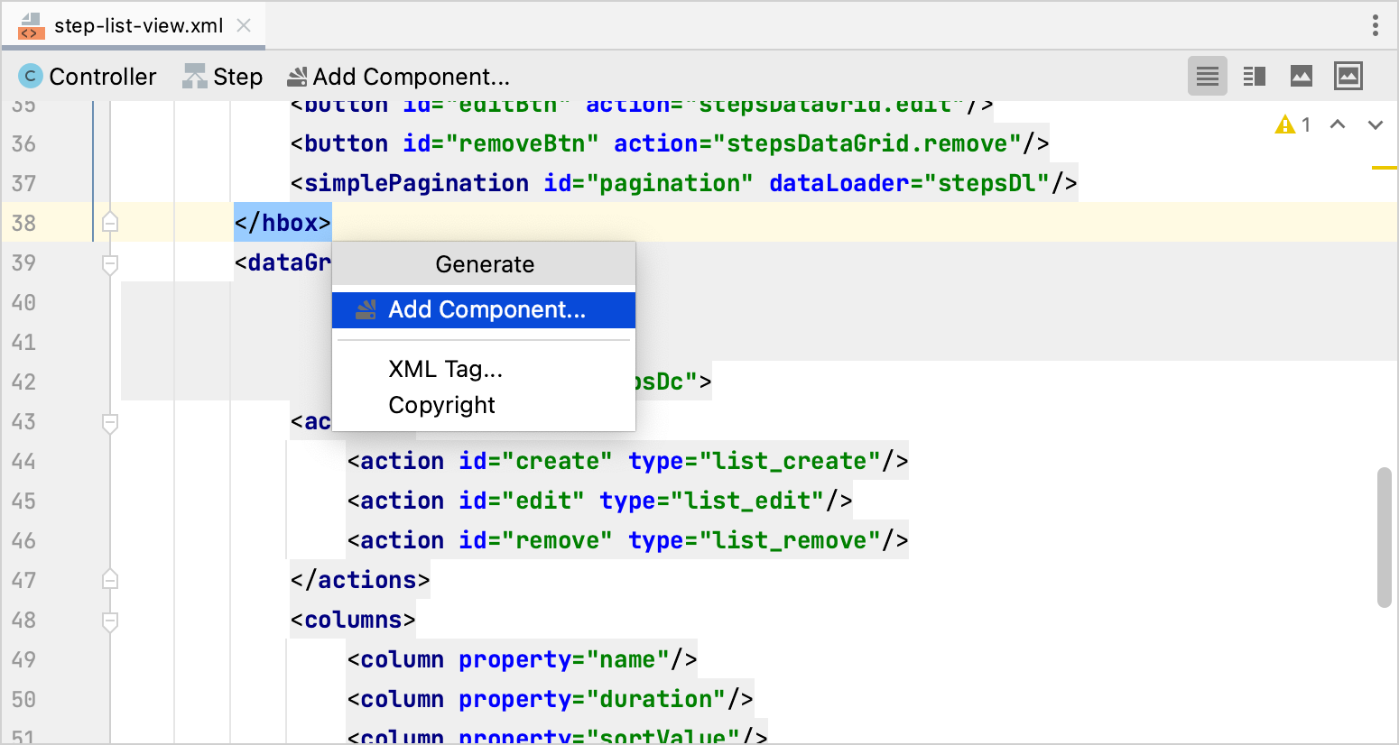Screen dimensions: 1399x745
Task: Choose Copyright from Generate menu
Action: [x=441, y=405]
